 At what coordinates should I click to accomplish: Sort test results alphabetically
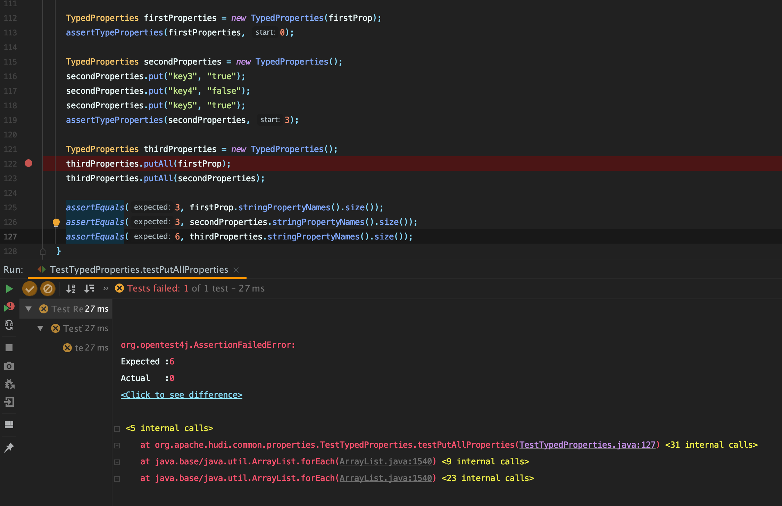pyautogui.click(x=71, y=289)
